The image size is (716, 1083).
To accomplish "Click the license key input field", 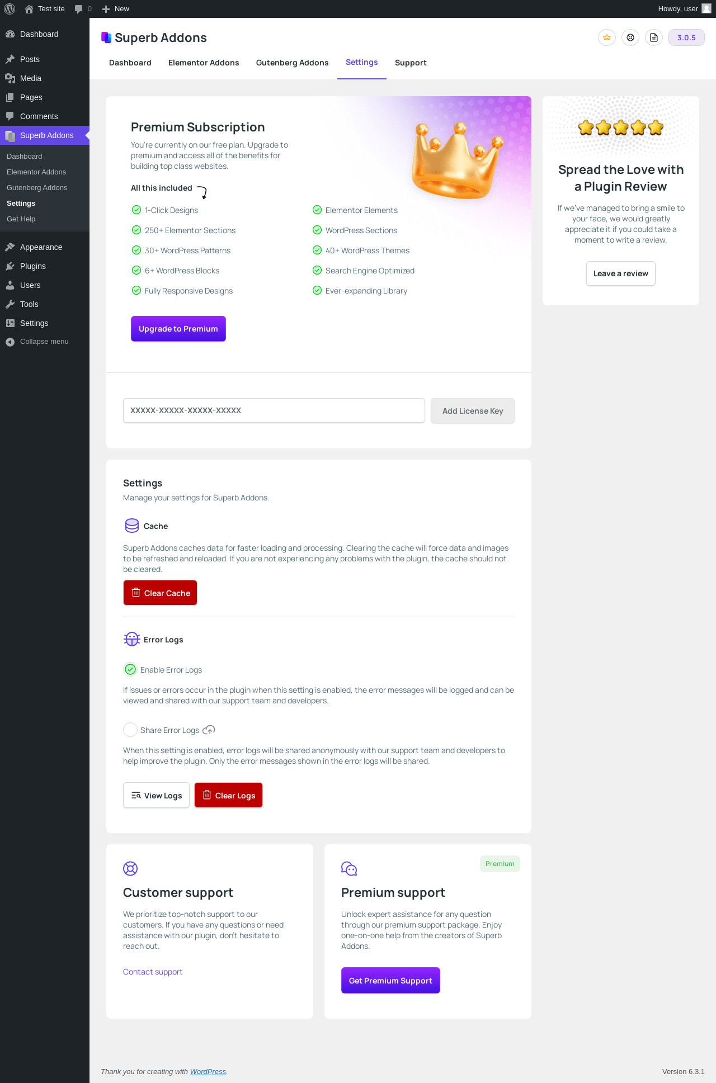I will pos(274,410).
